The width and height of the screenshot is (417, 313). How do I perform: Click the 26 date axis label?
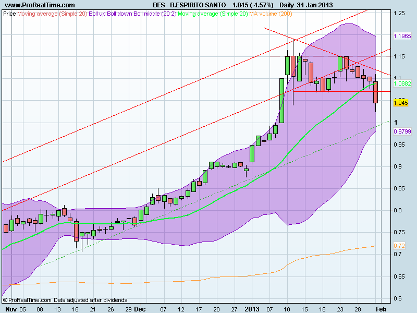111,309
